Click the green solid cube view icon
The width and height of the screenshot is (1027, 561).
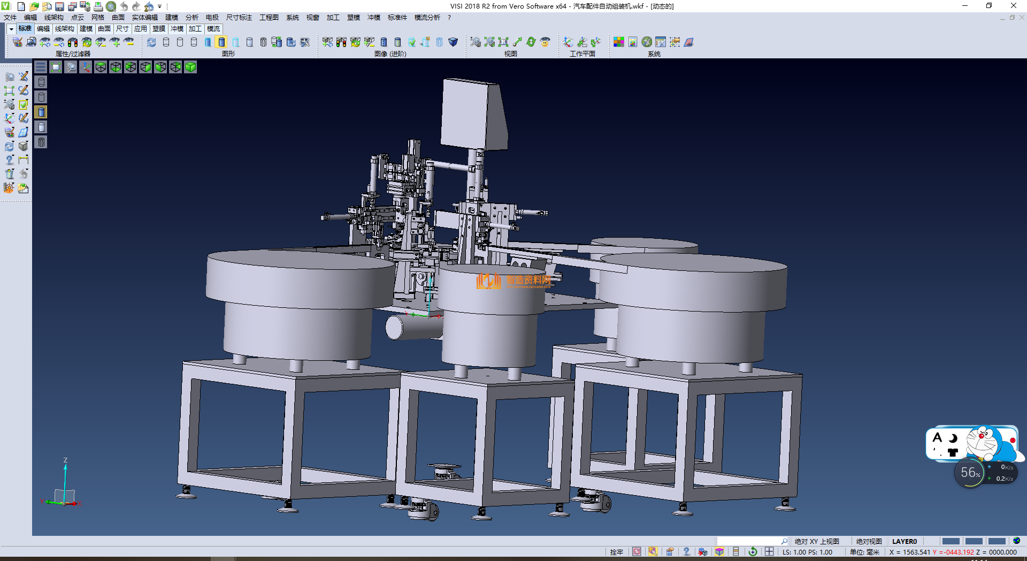pos(190,67)
